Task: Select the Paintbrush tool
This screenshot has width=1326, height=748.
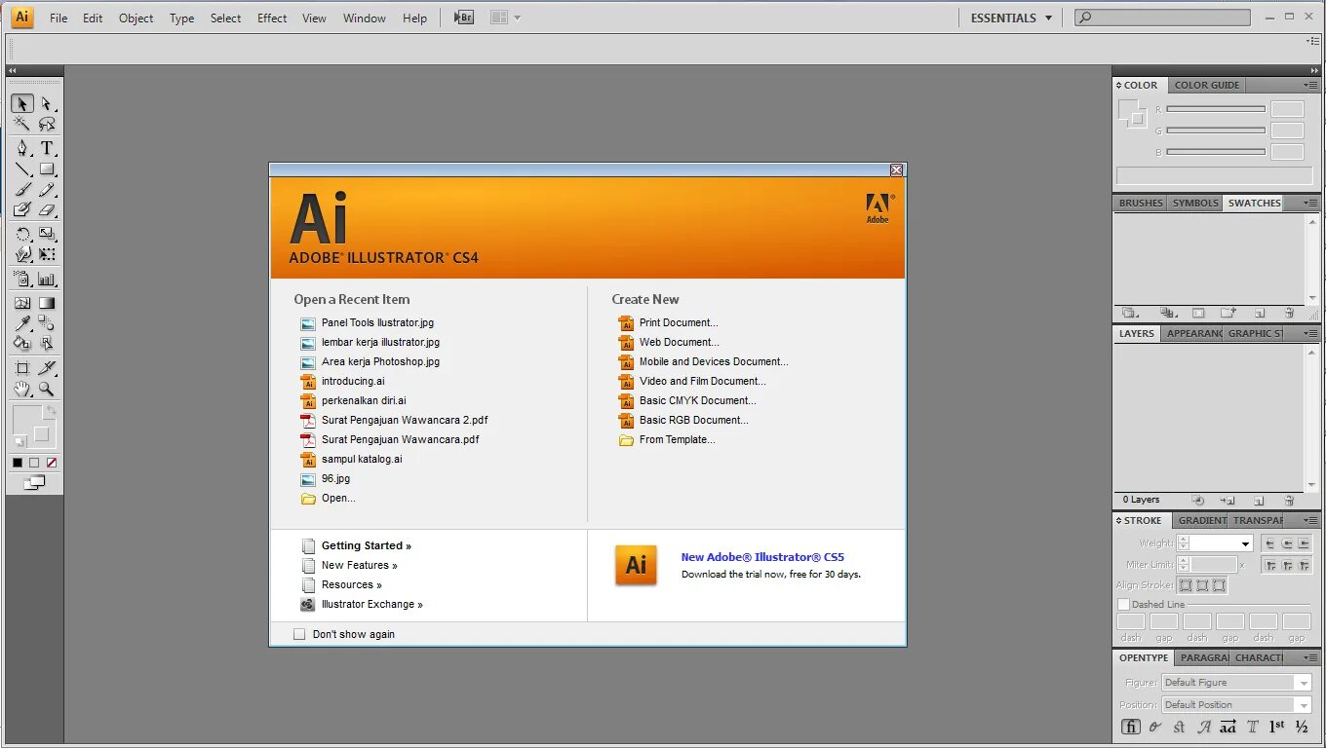Action: tap(22, 190)
